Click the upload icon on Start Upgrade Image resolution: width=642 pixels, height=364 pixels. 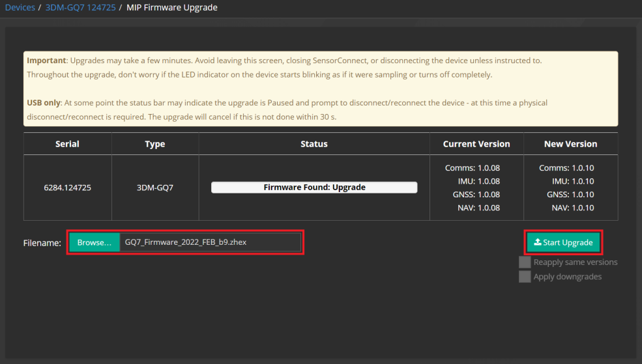pos(538,242)
